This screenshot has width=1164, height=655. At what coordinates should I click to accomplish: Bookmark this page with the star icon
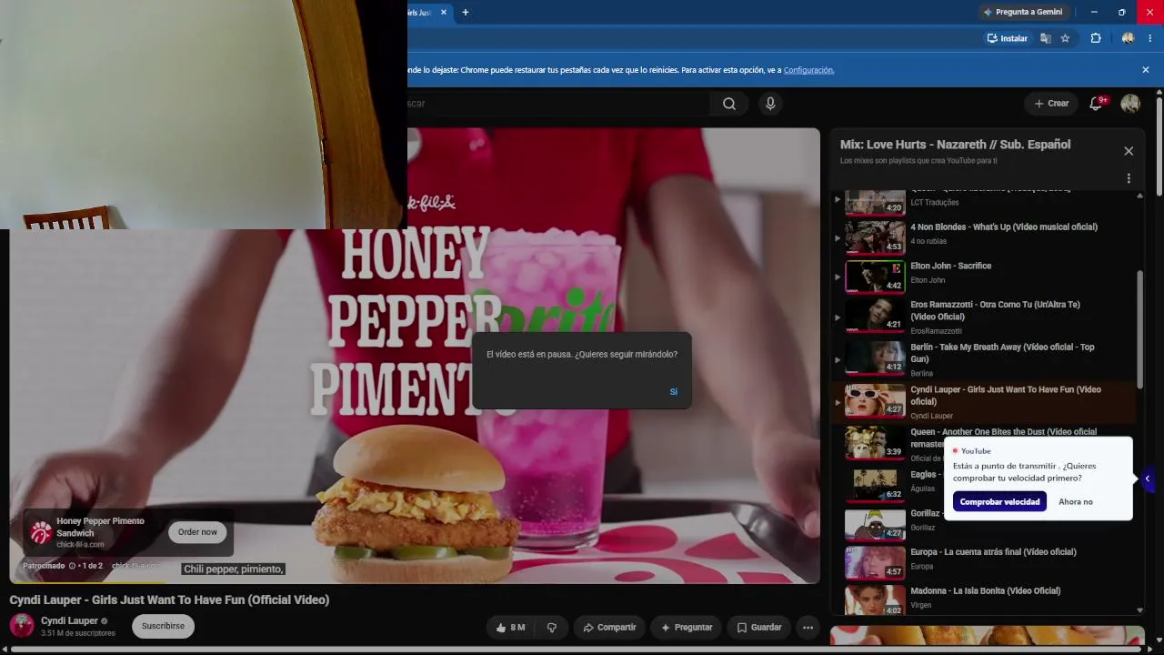coord(1066,38)
